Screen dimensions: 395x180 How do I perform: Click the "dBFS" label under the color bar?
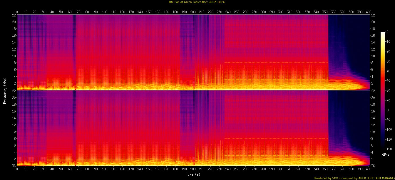click(386, 154)
